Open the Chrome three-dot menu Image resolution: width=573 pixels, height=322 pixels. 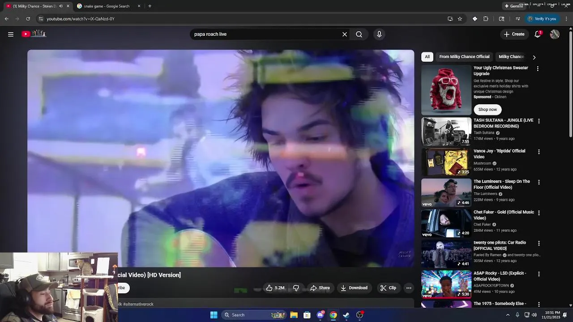[566, 19]
